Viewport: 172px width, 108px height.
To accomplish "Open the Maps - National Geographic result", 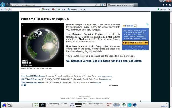I will [92, 104].
